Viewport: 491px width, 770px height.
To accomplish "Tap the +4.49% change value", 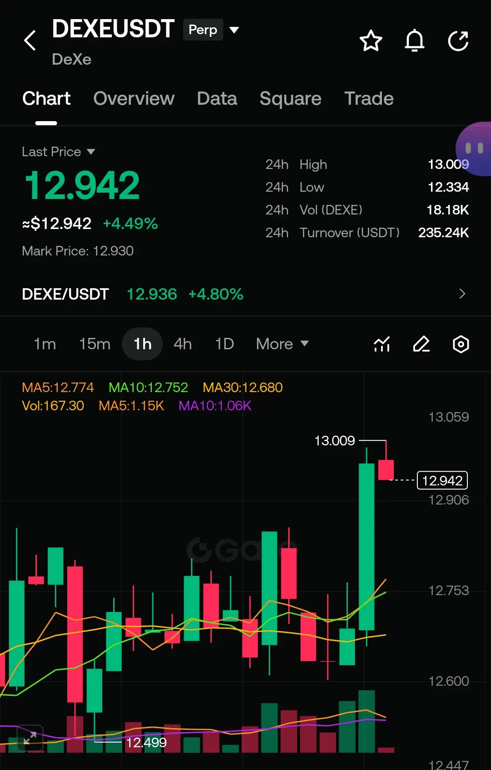I will 130,224.
